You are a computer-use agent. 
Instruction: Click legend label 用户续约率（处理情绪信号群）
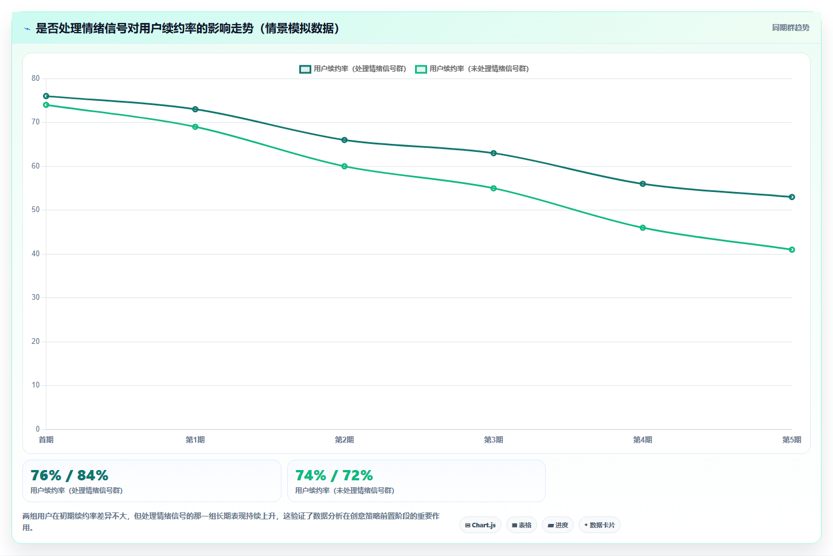click(360, 69)
